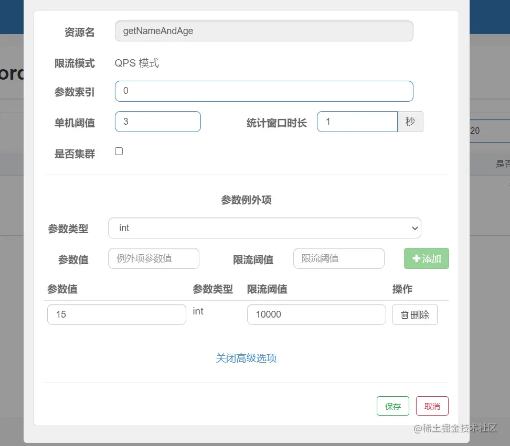Viewport: 510px width, 446px height.
Task: Click the table parameter value input 15
Action: point(116,314)
